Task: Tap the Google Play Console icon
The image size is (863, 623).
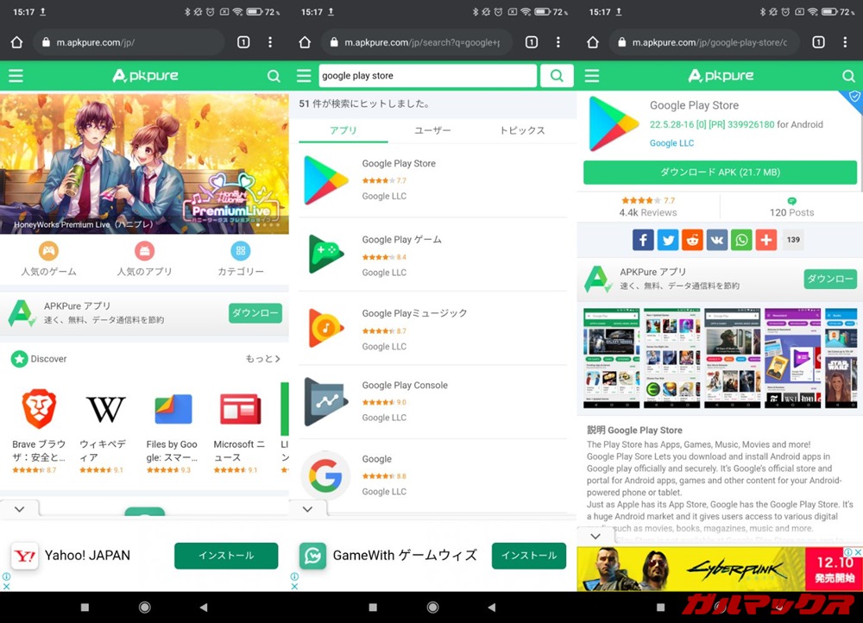Action: coord(325,402)
